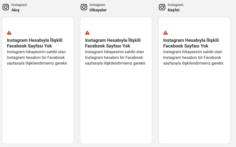Click the error description in Hikayeler card

coord(116,57)
